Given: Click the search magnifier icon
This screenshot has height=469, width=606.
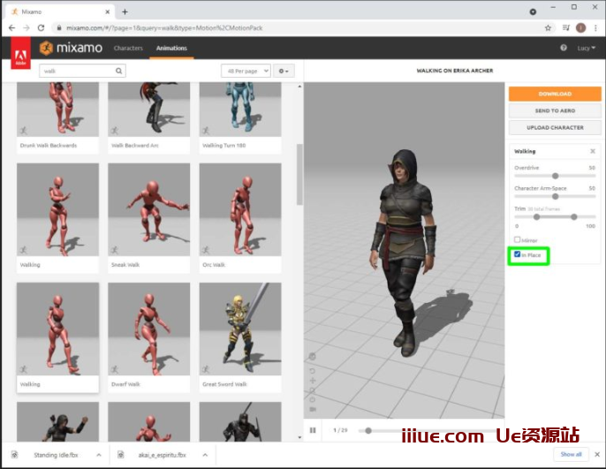Looking at the screenshot, I should point(119,71).
